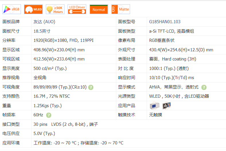Open help icon next to 60Hz frame rate
Screen dimensions: 226x151
click(x=49, y=115)
